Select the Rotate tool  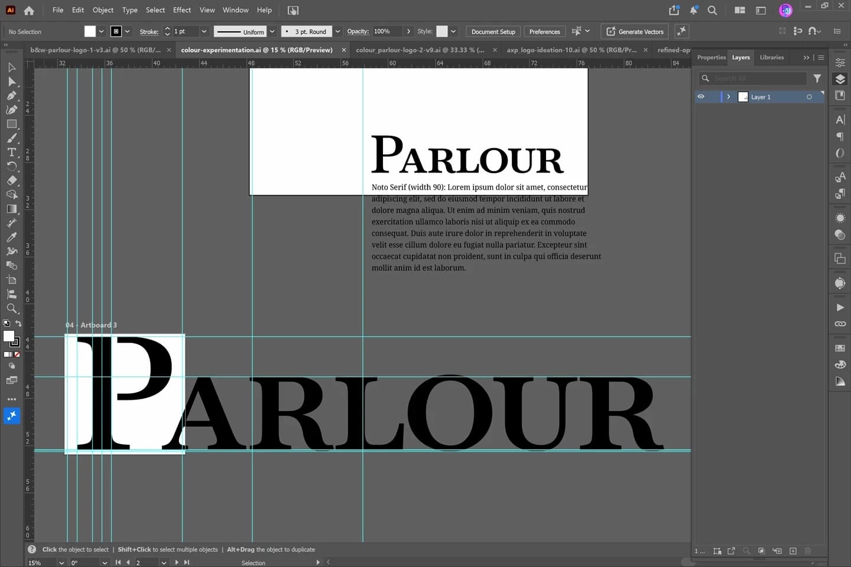pyautogui.click(x=11, y=167)
